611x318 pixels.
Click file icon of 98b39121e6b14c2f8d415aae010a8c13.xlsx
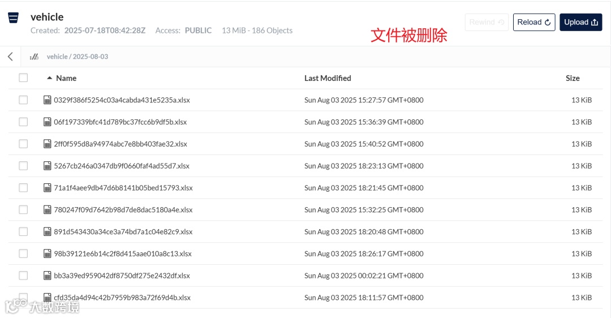(47, 253)
